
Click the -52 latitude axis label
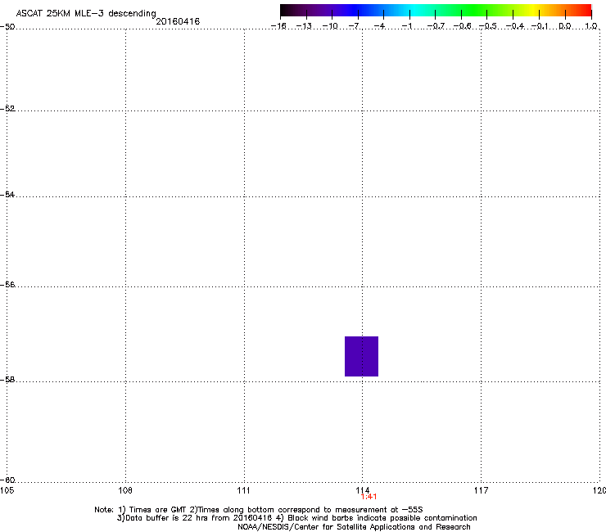(7, 108)
